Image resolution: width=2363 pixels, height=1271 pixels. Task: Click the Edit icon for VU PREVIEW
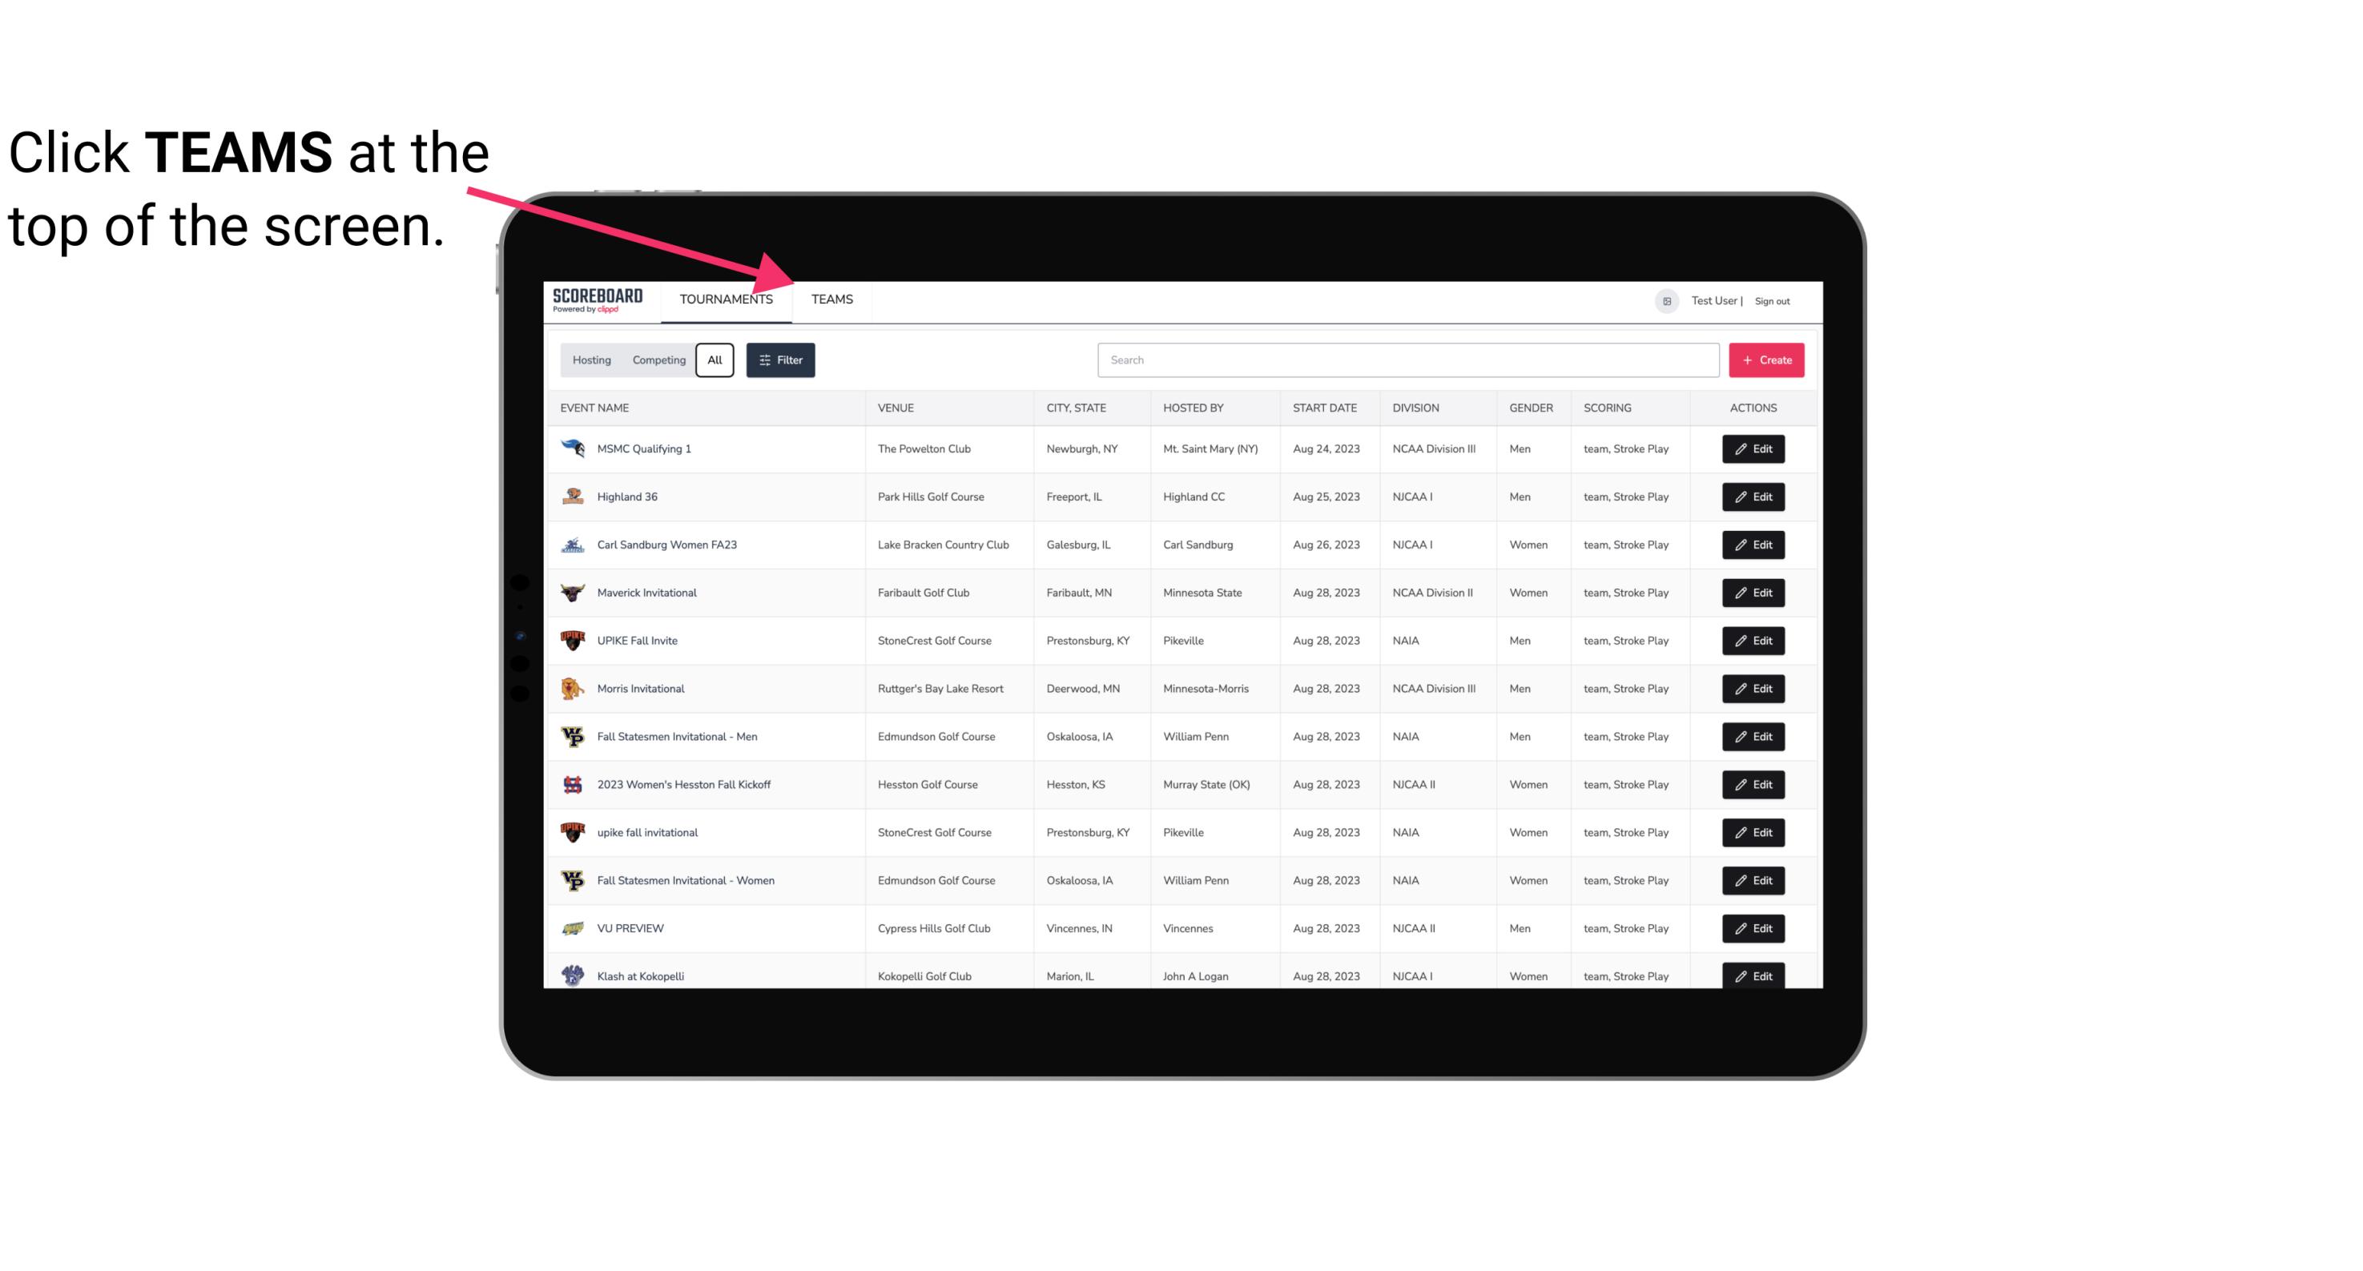coord(1753,927)
